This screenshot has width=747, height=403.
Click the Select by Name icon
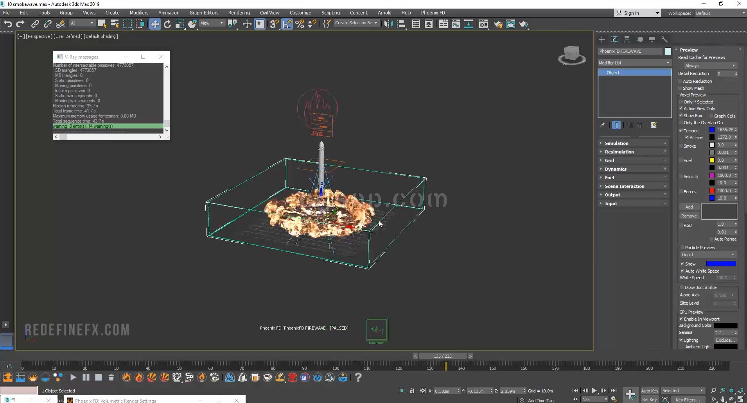(x=115, y=24)
